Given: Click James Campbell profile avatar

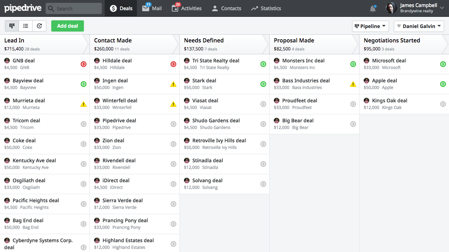Looking at the screenshot, I should [391, 8].
